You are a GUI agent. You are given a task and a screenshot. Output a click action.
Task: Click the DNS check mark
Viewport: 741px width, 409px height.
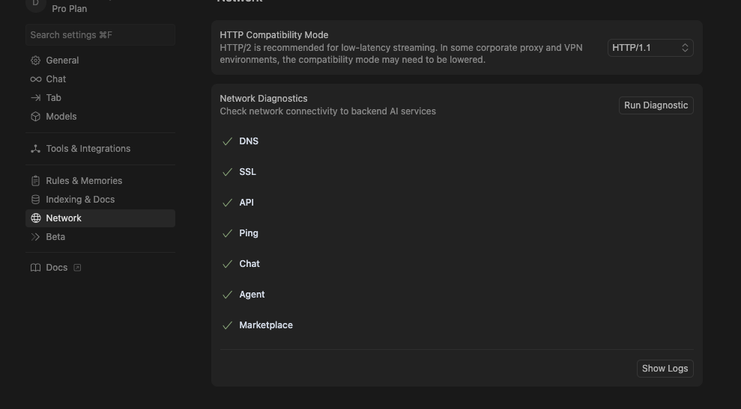point(227,141)
